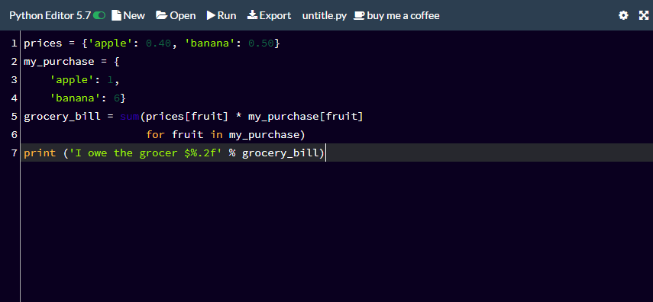Click the print keyword on line 7

40,153
